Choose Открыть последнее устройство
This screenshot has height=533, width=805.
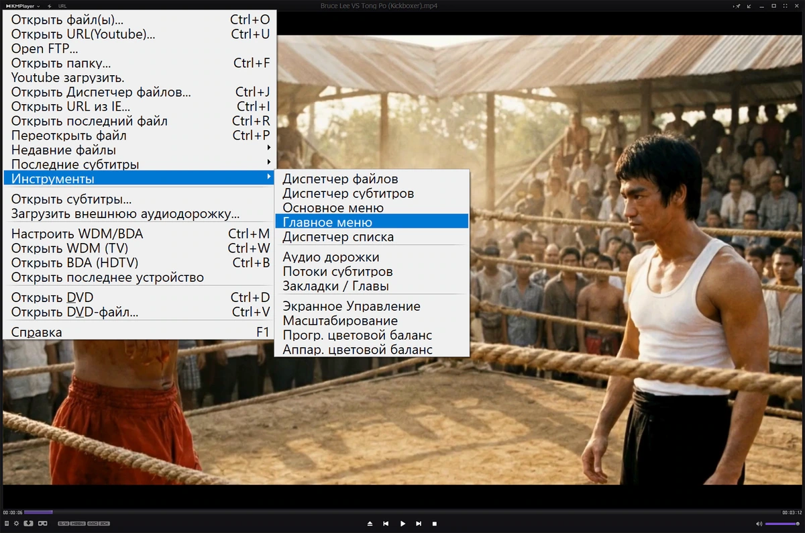tap(139, 278)
